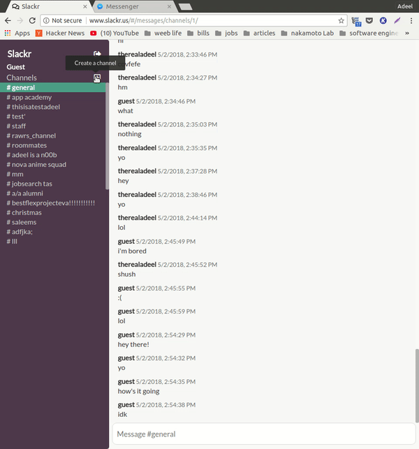This screenshot has height=449, width=419.
Task: Go back using browser back arrow
Action: click(8, 21)
